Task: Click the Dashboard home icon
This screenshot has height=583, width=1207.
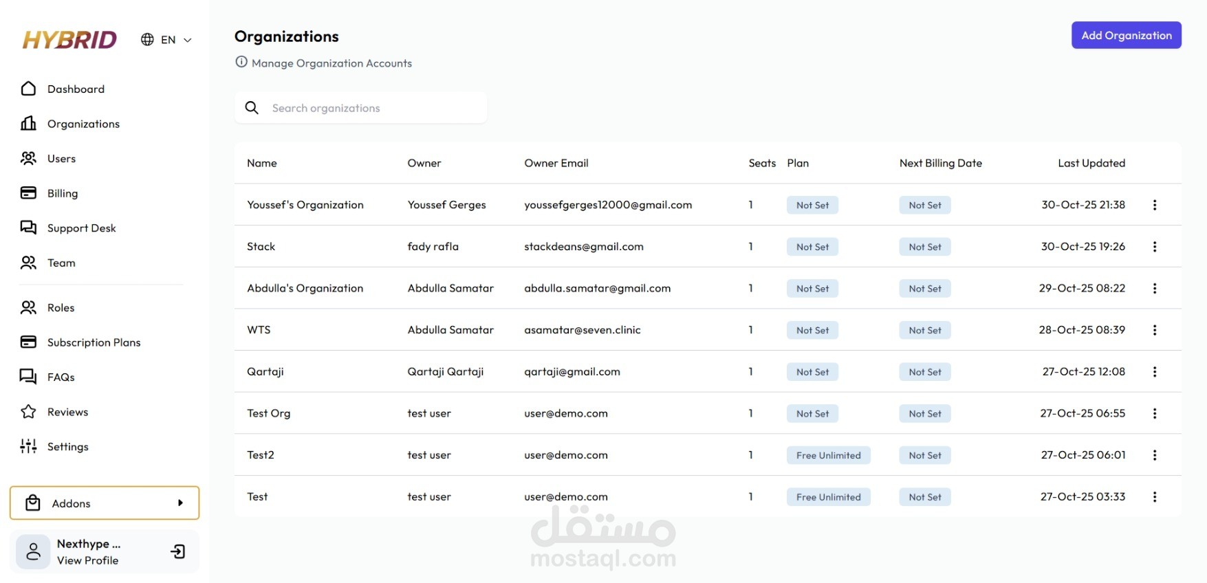Action: tap(28, 89)
